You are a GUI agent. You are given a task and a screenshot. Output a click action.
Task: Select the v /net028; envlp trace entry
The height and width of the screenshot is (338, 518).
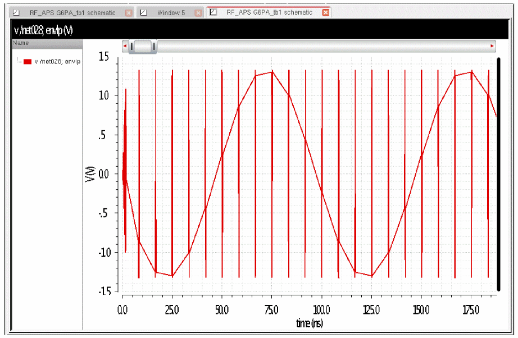57,62
